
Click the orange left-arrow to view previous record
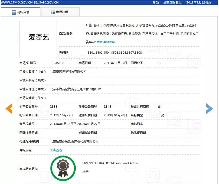(x=9, y=109)
